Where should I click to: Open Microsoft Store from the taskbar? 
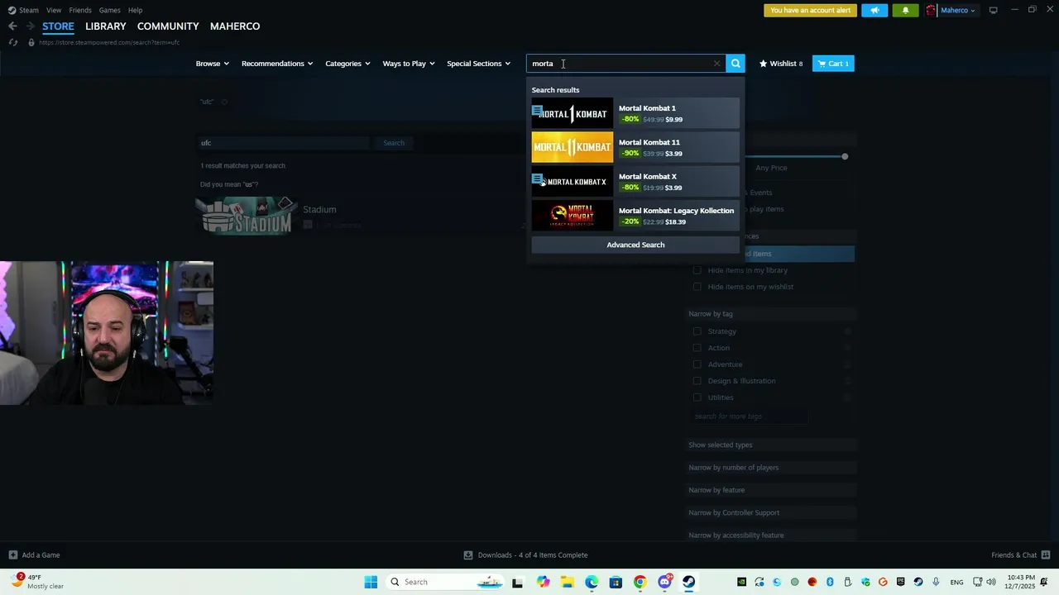[616, 582]
